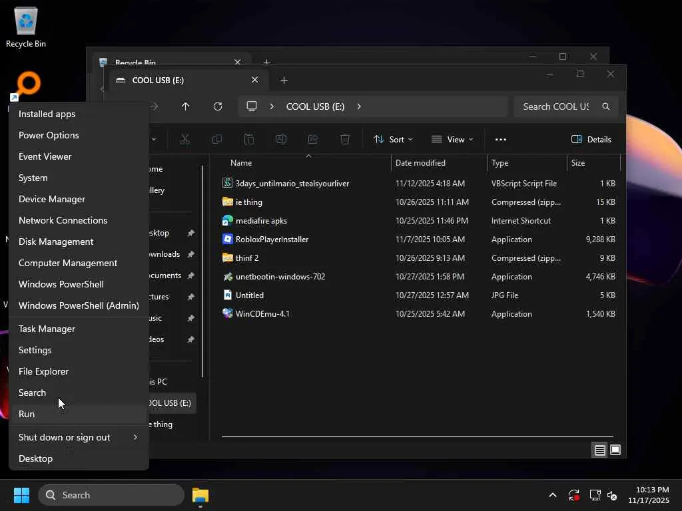Open the See more three-dots menu
This screenshot has height=511, width=682.
pyautogui.click(x=501, y=140)
